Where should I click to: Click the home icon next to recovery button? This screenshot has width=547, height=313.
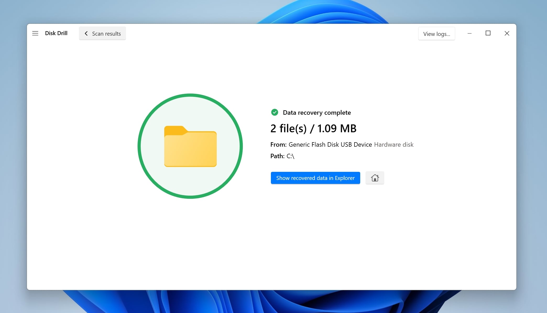tap(375, 178)
